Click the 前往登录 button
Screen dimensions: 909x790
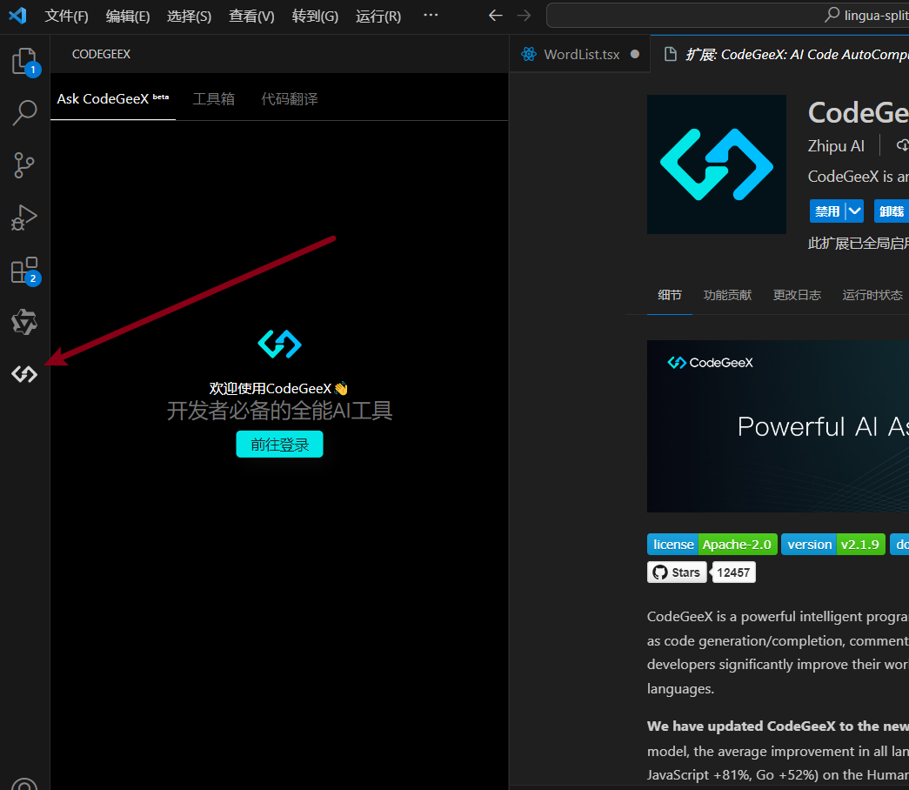pyautogui.click(x=279, y=445)
